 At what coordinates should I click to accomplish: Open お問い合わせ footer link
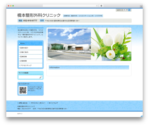pyautogui.click(x=23, y=103)
